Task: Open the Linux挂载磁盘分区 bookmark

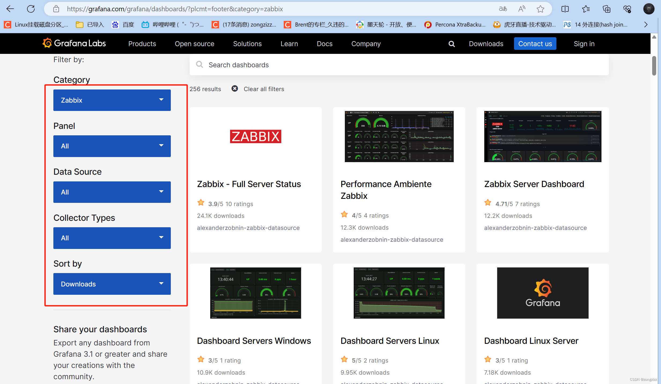Action: 36,25
